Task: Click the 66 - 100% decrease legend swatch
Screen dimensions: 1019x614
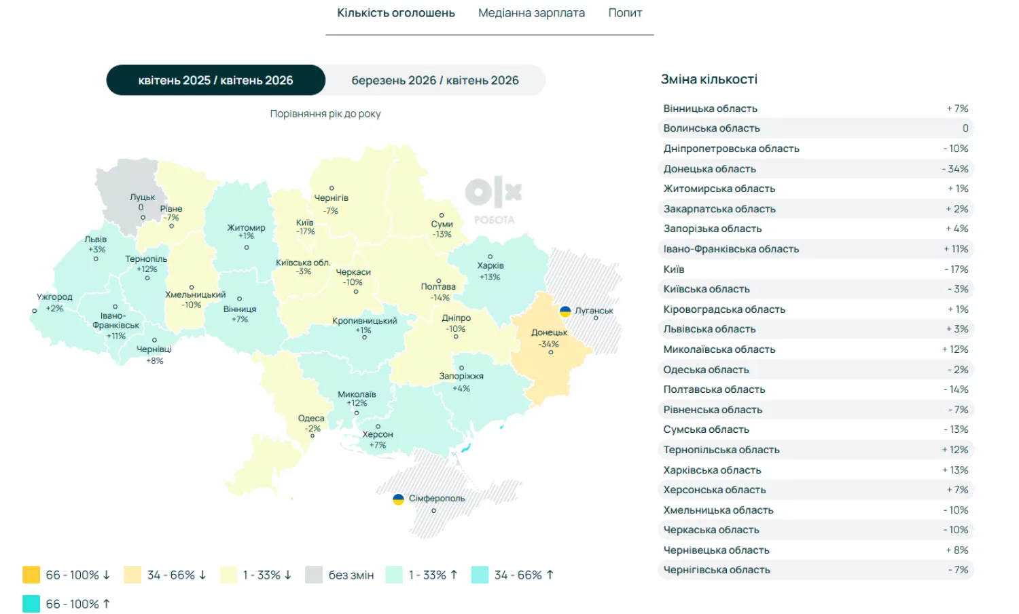Action: pos(31,575)
